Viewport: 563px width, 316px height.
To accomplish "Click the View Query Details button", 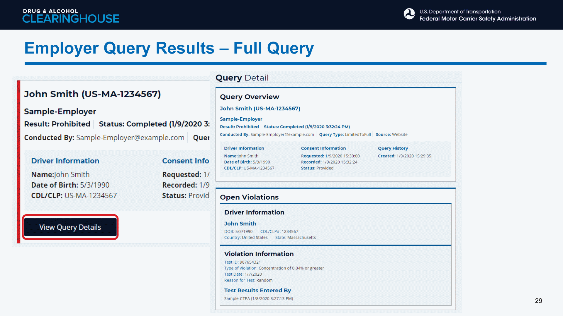I will click(x=70, y=227).
